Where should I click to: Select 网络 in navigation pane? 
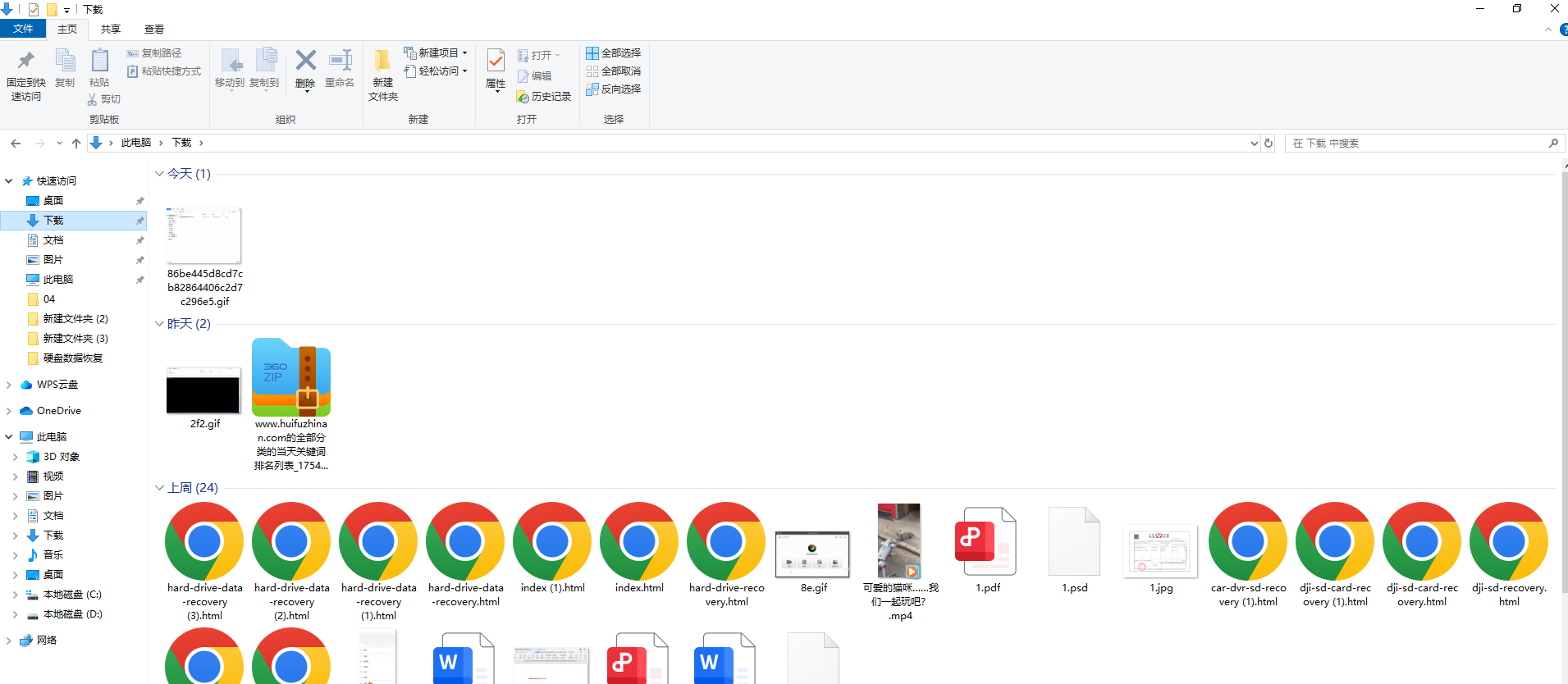[x=47, y=641]
